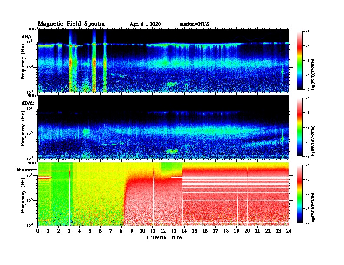Click hour tick label "18" on time axis
This screenshot has width=344, height=265.
coord(226,231)
